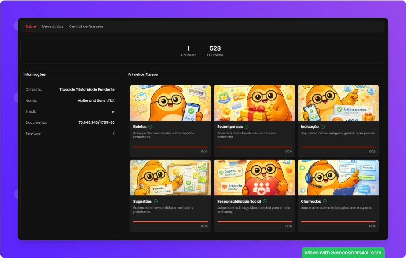Click the checkmark icon next to Chamados
406x258 pixels.
[x=325, y=201]
